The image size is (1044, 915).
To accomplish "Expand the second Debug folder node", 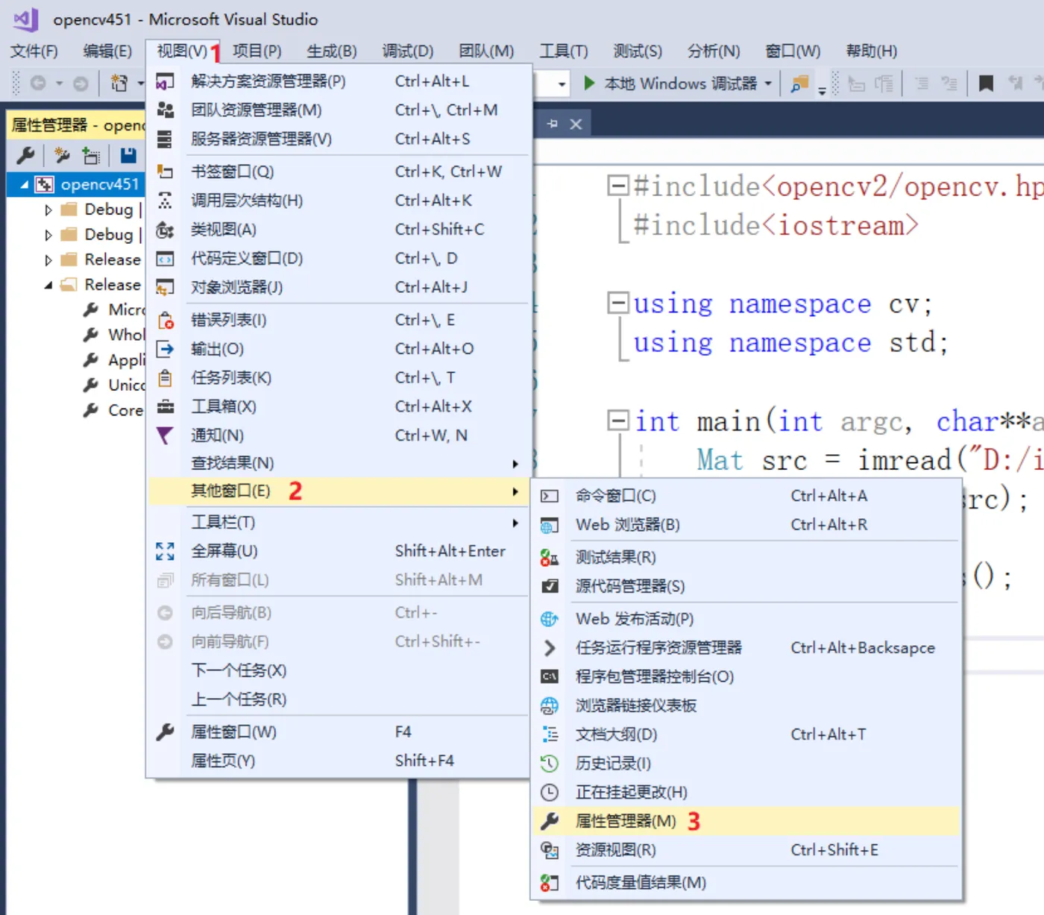I will pos(48,235).
